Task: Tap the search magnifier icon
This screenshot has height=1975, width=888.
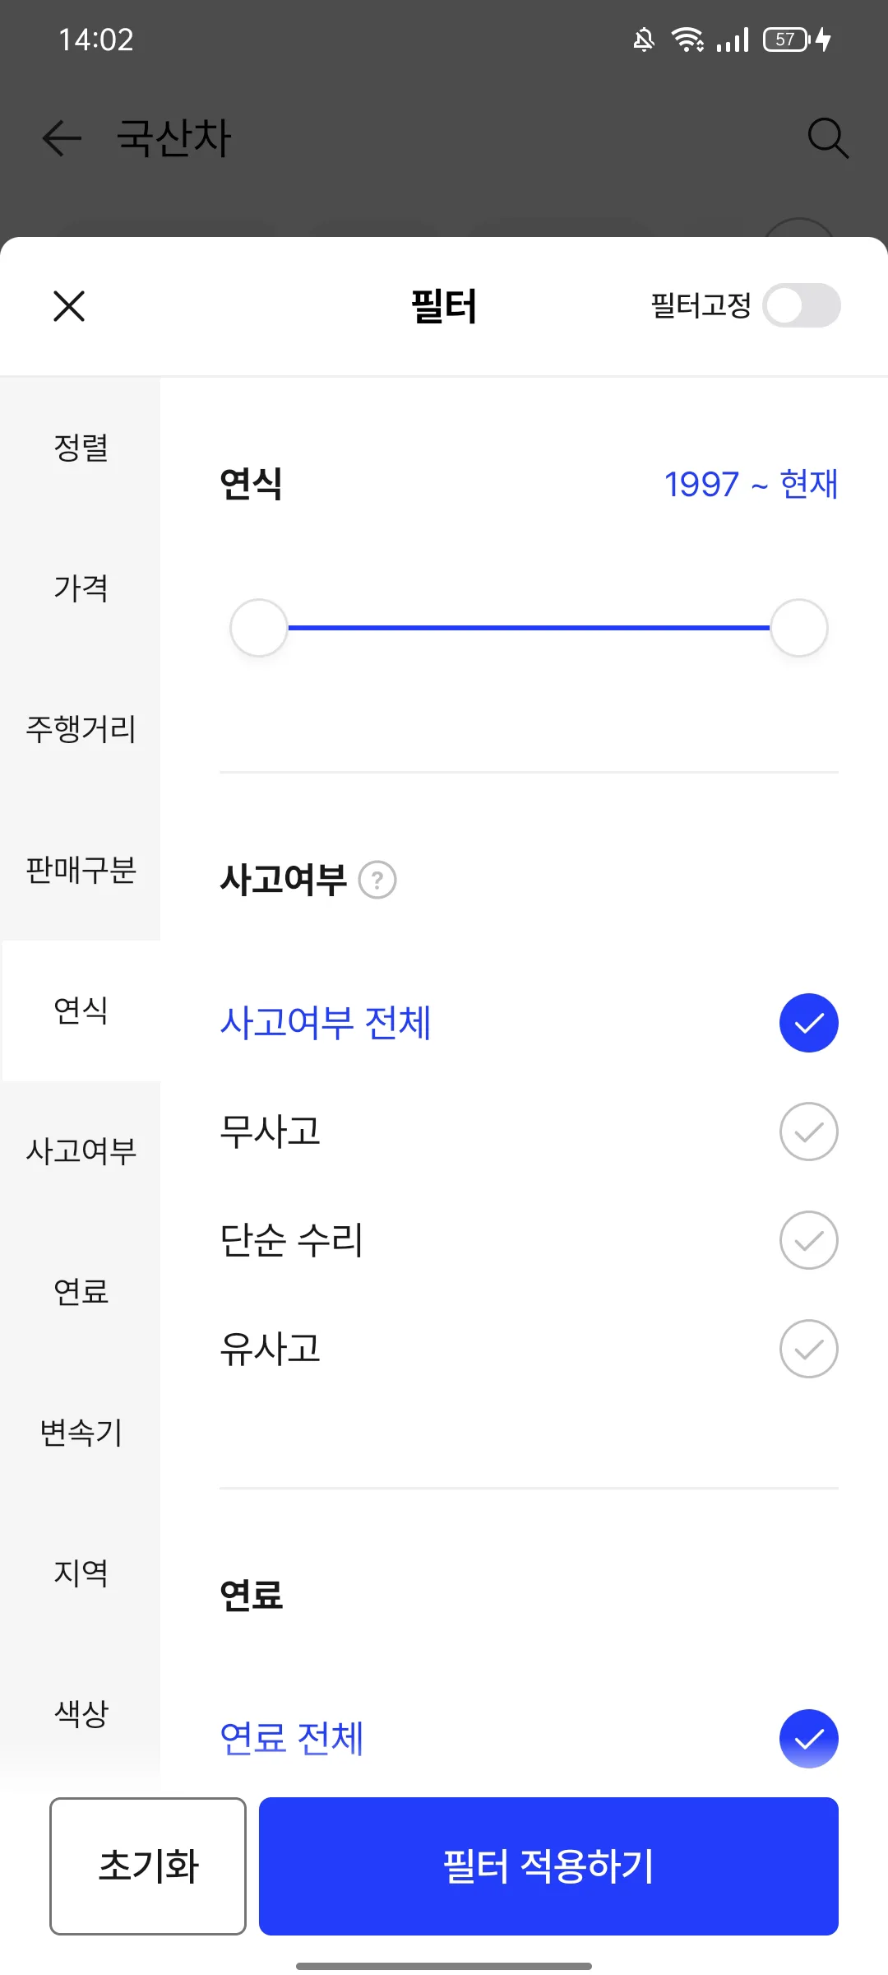Action: tap(827, 137)
